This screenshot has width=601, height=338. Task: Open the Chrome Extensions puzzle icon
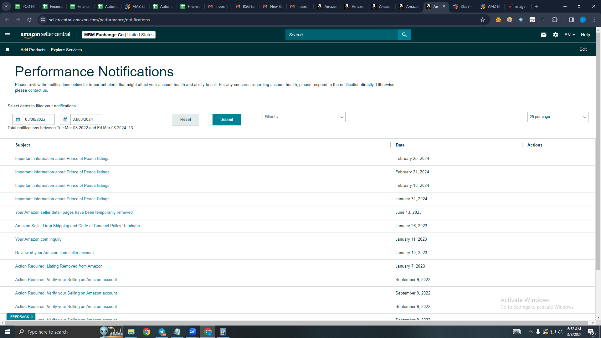pos(555,20)
